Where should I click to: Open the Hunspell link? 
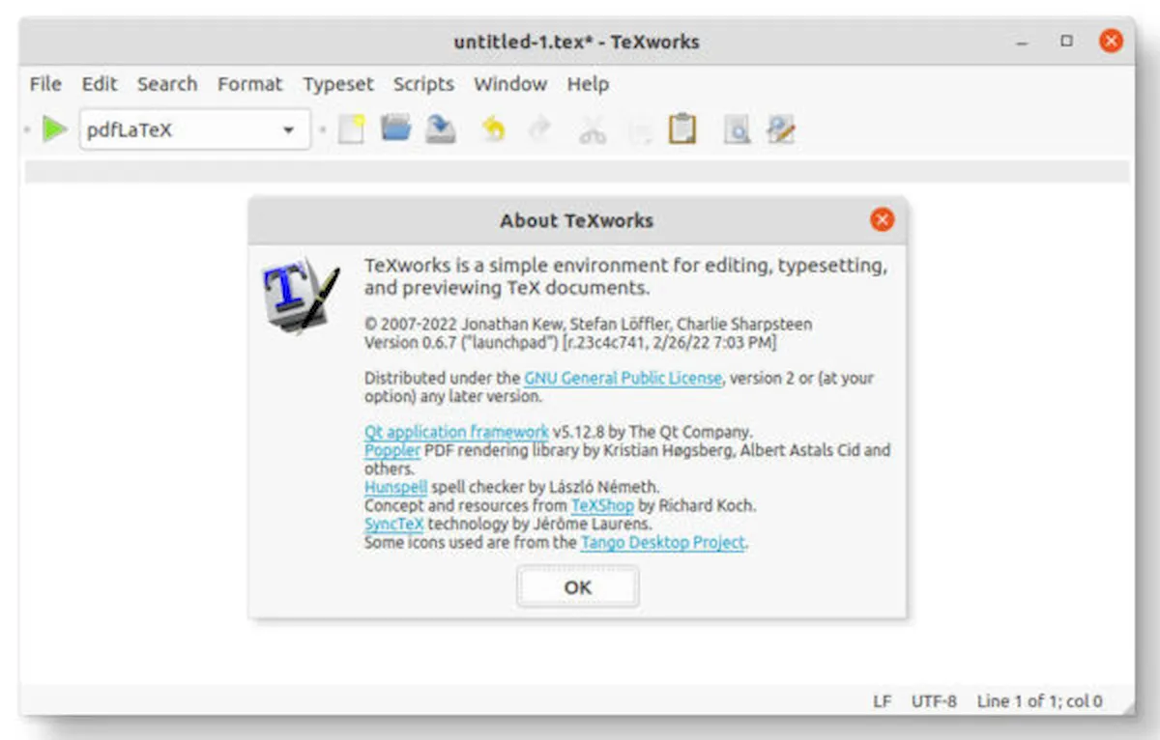tap(395, 487)
